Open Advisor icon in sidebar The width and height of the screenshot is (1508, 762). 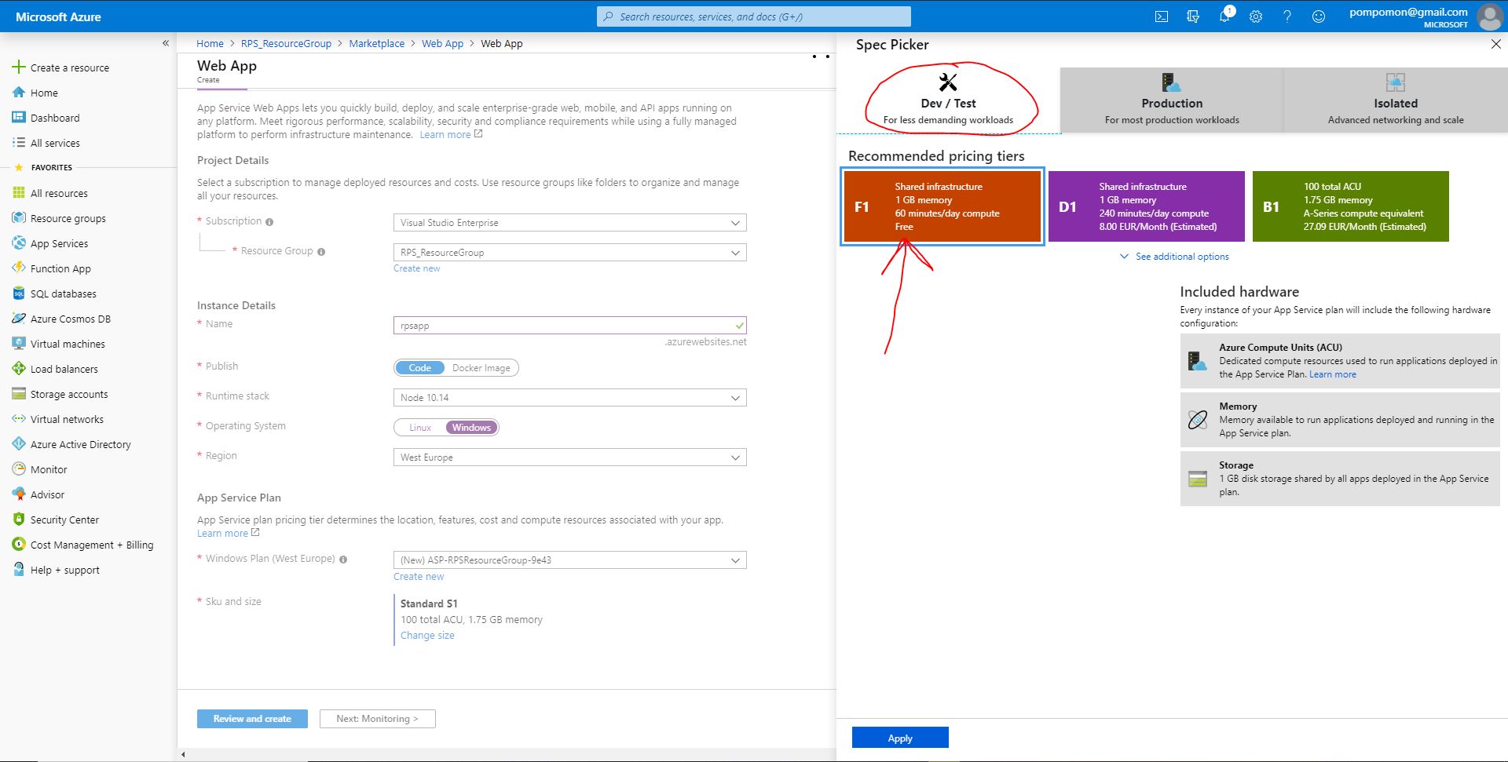(x=19, y=494)
